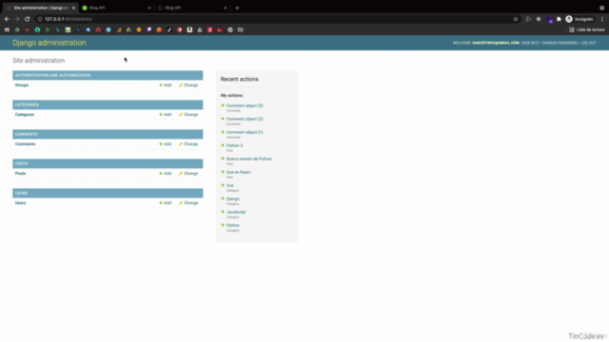The height and width of the screenshot is (342, 609).
Task: Open recent action Python category
Action: (x=232, y=225)
